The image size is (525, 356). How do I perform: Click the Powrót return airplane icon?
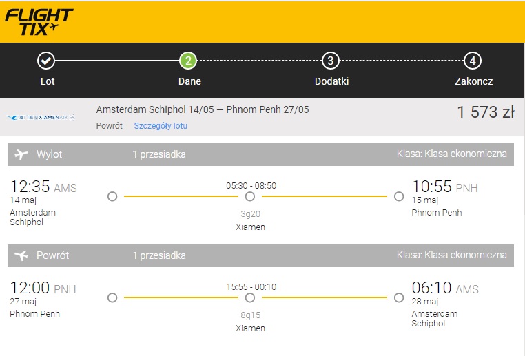tap(21, 255)
